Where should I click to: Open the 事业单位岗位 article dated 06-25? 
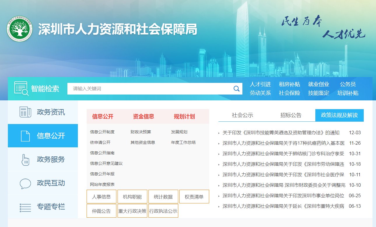point(284,196)
